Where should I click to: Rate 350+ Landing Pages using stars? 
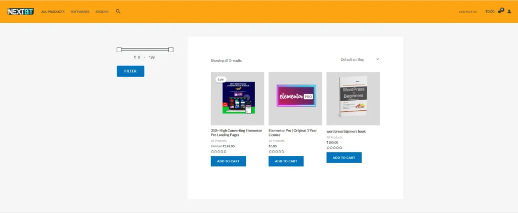[219, 151]
